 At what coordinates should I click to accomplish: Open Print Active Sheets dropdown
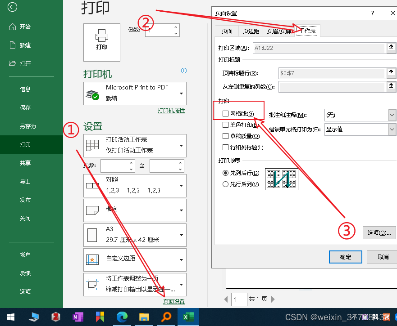click(135, 146)
